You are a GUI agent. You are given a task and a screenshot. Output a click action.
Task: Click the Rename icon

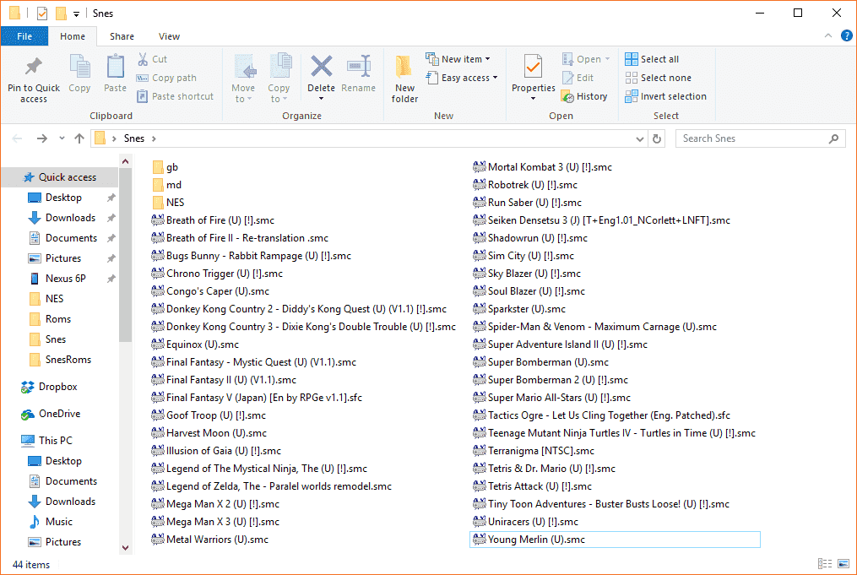pyautogui.click(x=359, y=67)
